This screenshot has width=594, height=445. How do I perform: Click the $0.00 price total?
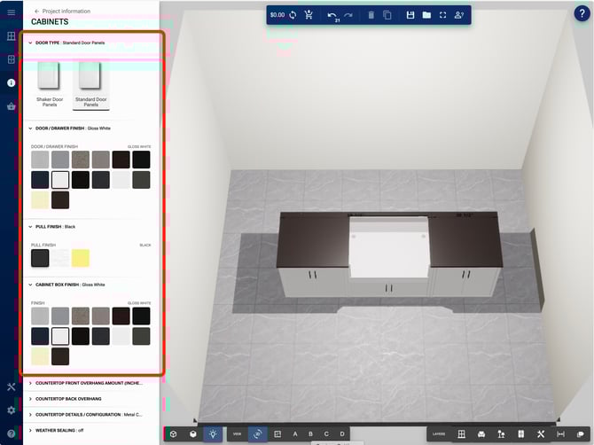(x=277, y=15)
